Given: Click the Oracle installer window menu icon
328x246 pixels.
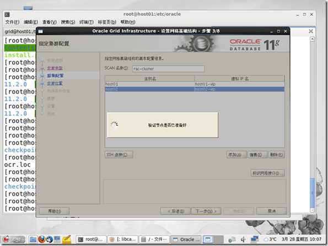Looking at the screenshot, I should [x=40, y=31].
